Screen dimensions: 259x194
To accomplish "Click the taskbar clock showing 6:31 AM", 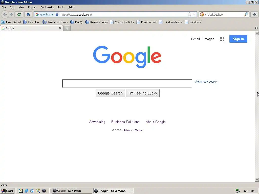I will click(249, 191).
